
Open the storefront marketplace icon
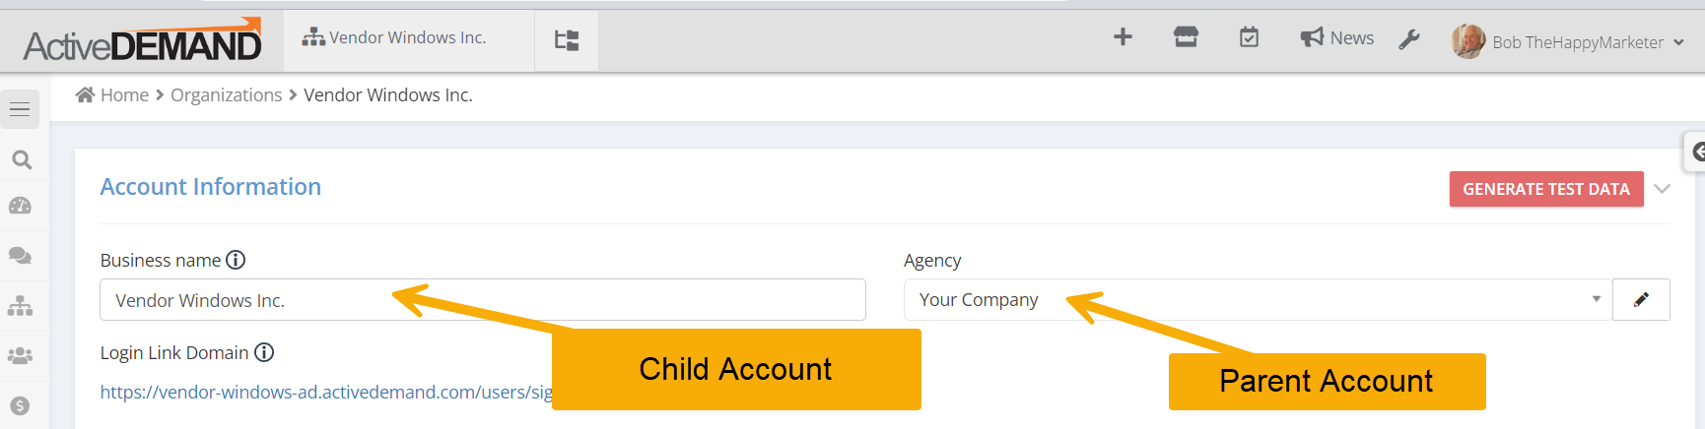(x=1186, y=37)
